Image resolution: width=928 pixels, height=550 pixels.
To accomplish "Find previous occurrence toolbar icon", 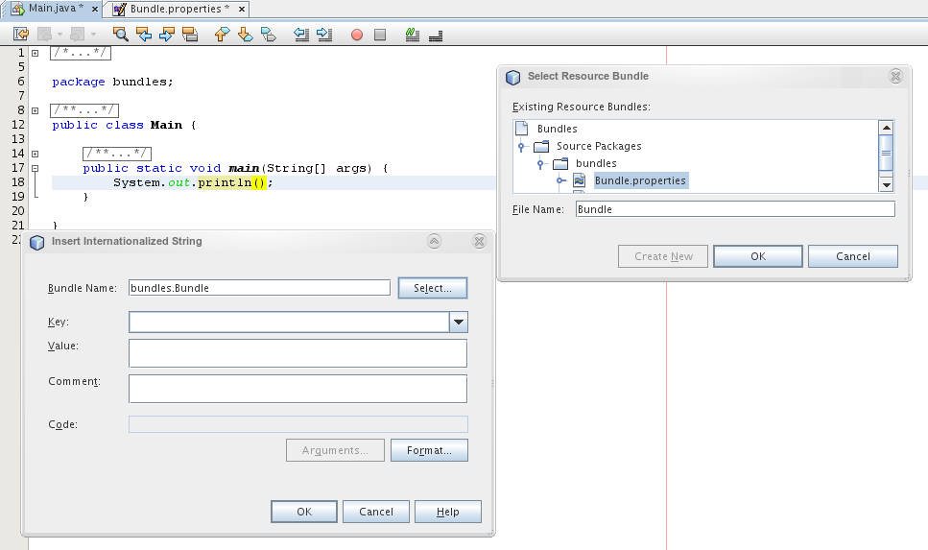I will coord(144,35).
